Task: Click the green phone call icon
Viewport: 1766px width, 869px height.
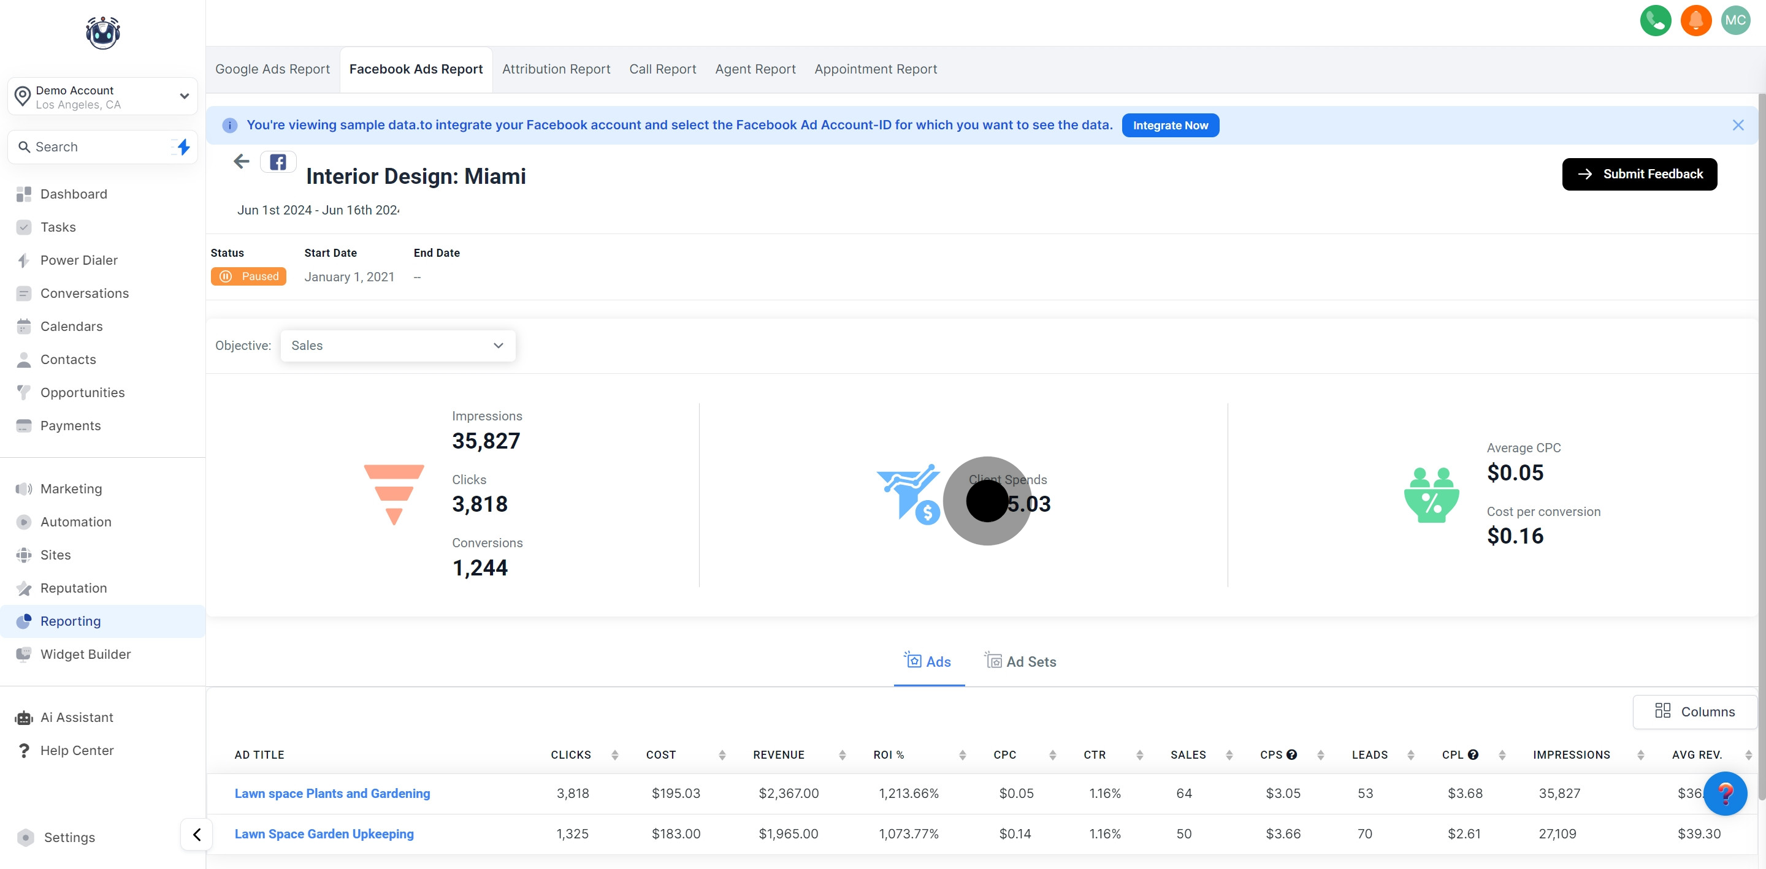Action: (x=1655, y=21)
